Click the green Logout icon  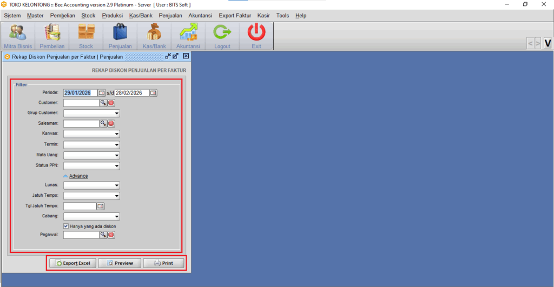click(x=222, y=34)
